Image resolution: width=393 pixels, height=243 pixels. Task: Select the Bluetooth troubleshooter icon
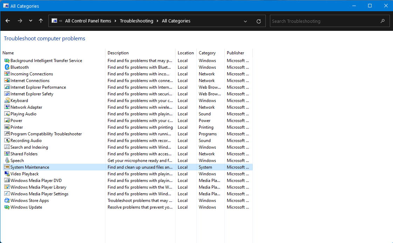7,67
